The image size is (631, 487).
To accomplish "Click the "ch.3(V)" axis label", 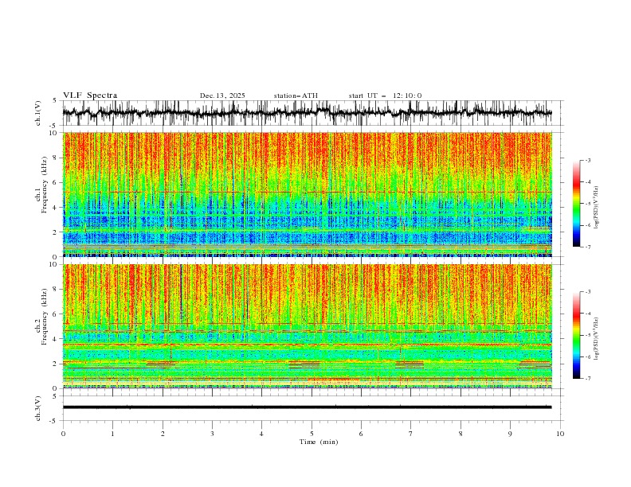I will (x=38, y=408).
